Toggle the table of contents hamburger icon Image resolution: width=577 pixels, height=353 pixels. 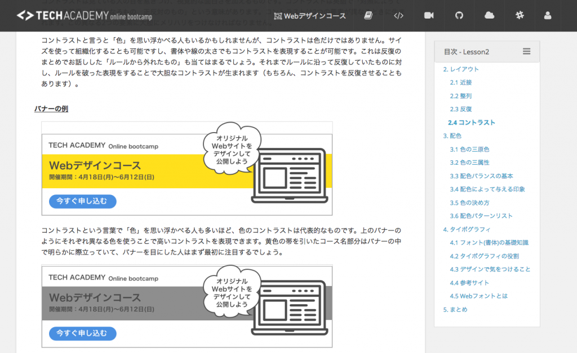point(527,51)
